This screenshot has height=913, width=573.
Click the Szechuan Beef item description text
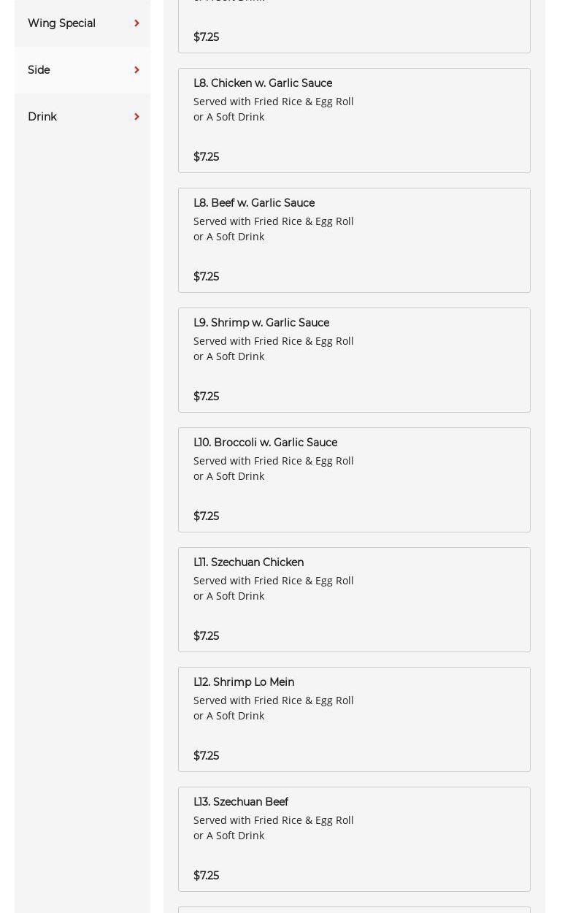click(x=273, y=828)
